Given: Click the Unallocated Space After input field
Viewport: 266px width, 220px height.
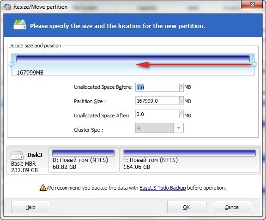Looking at the screenshot, I should point(157,114).
